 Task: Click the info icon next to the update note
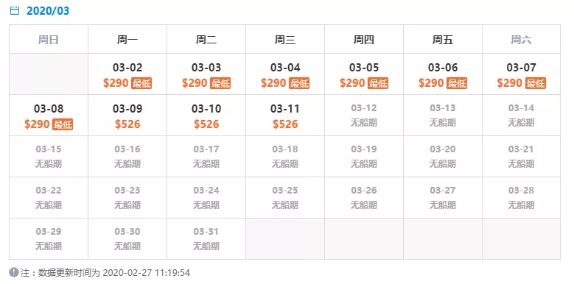click(14, 272)
